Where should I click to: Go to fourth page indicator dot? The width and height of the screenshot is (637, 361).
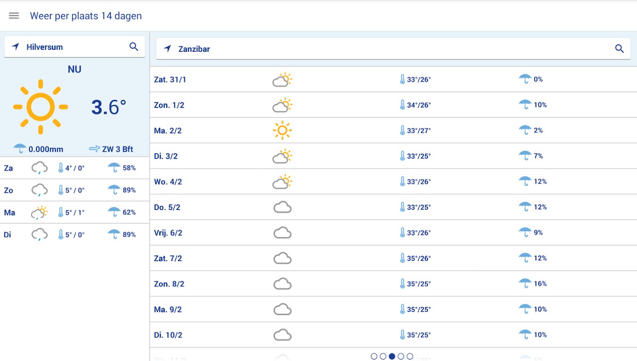(401, 356)
